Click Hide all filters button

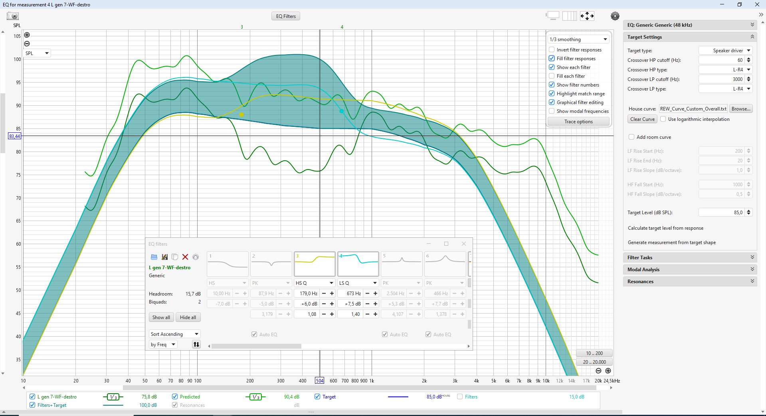tap(188, 317)
